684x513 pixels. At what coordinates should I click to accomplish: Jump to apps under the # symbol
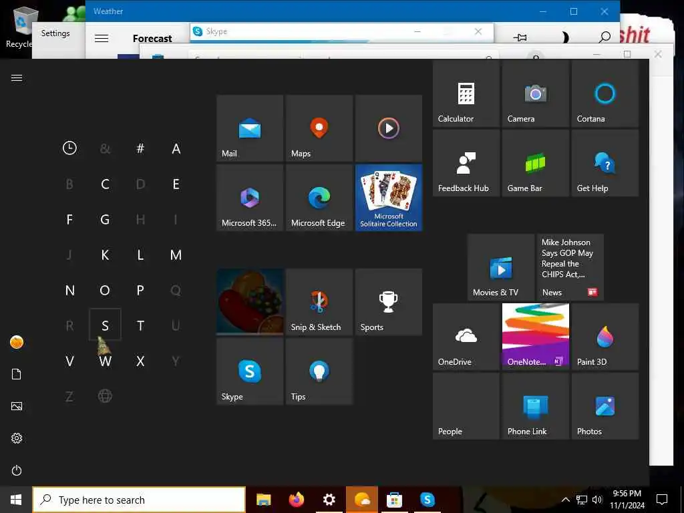coord(140,148)
